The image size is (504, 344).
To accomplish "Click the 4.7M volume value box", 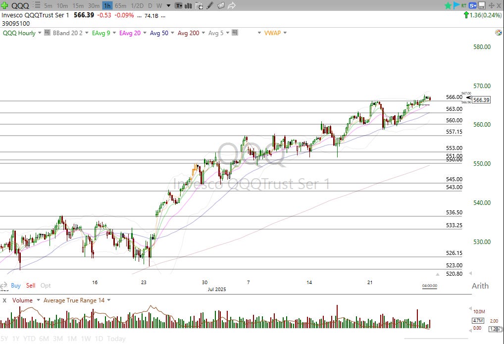I will 478,321.
